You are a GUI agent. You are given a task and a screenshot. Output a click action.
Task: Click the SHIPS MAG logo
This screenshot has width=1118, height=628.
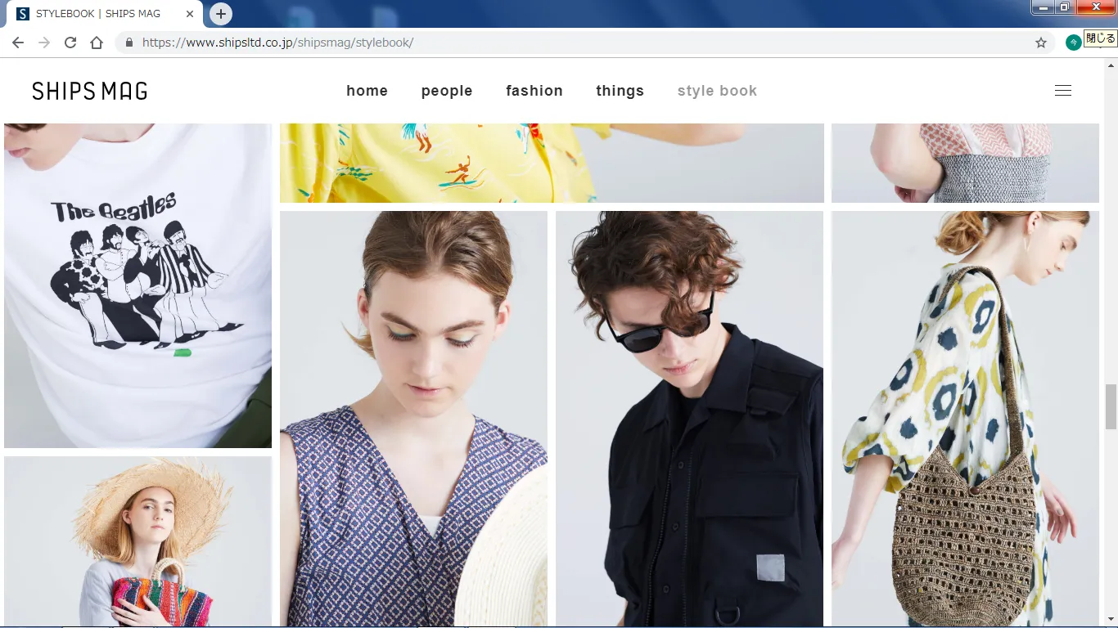(90, 91)
